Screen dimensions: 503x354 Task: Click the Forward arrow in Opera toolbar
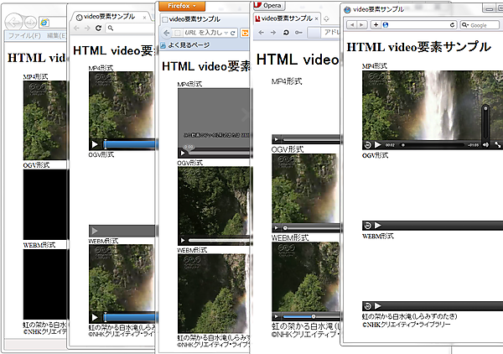[273, 33]
